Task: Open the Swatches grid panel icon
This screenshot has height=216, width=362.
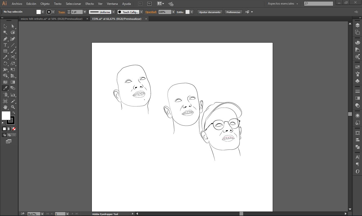Action: pos(357,67)
